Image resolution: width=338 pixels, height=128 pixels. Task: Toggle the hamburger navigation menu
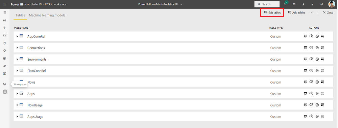(x=4, y=12)
